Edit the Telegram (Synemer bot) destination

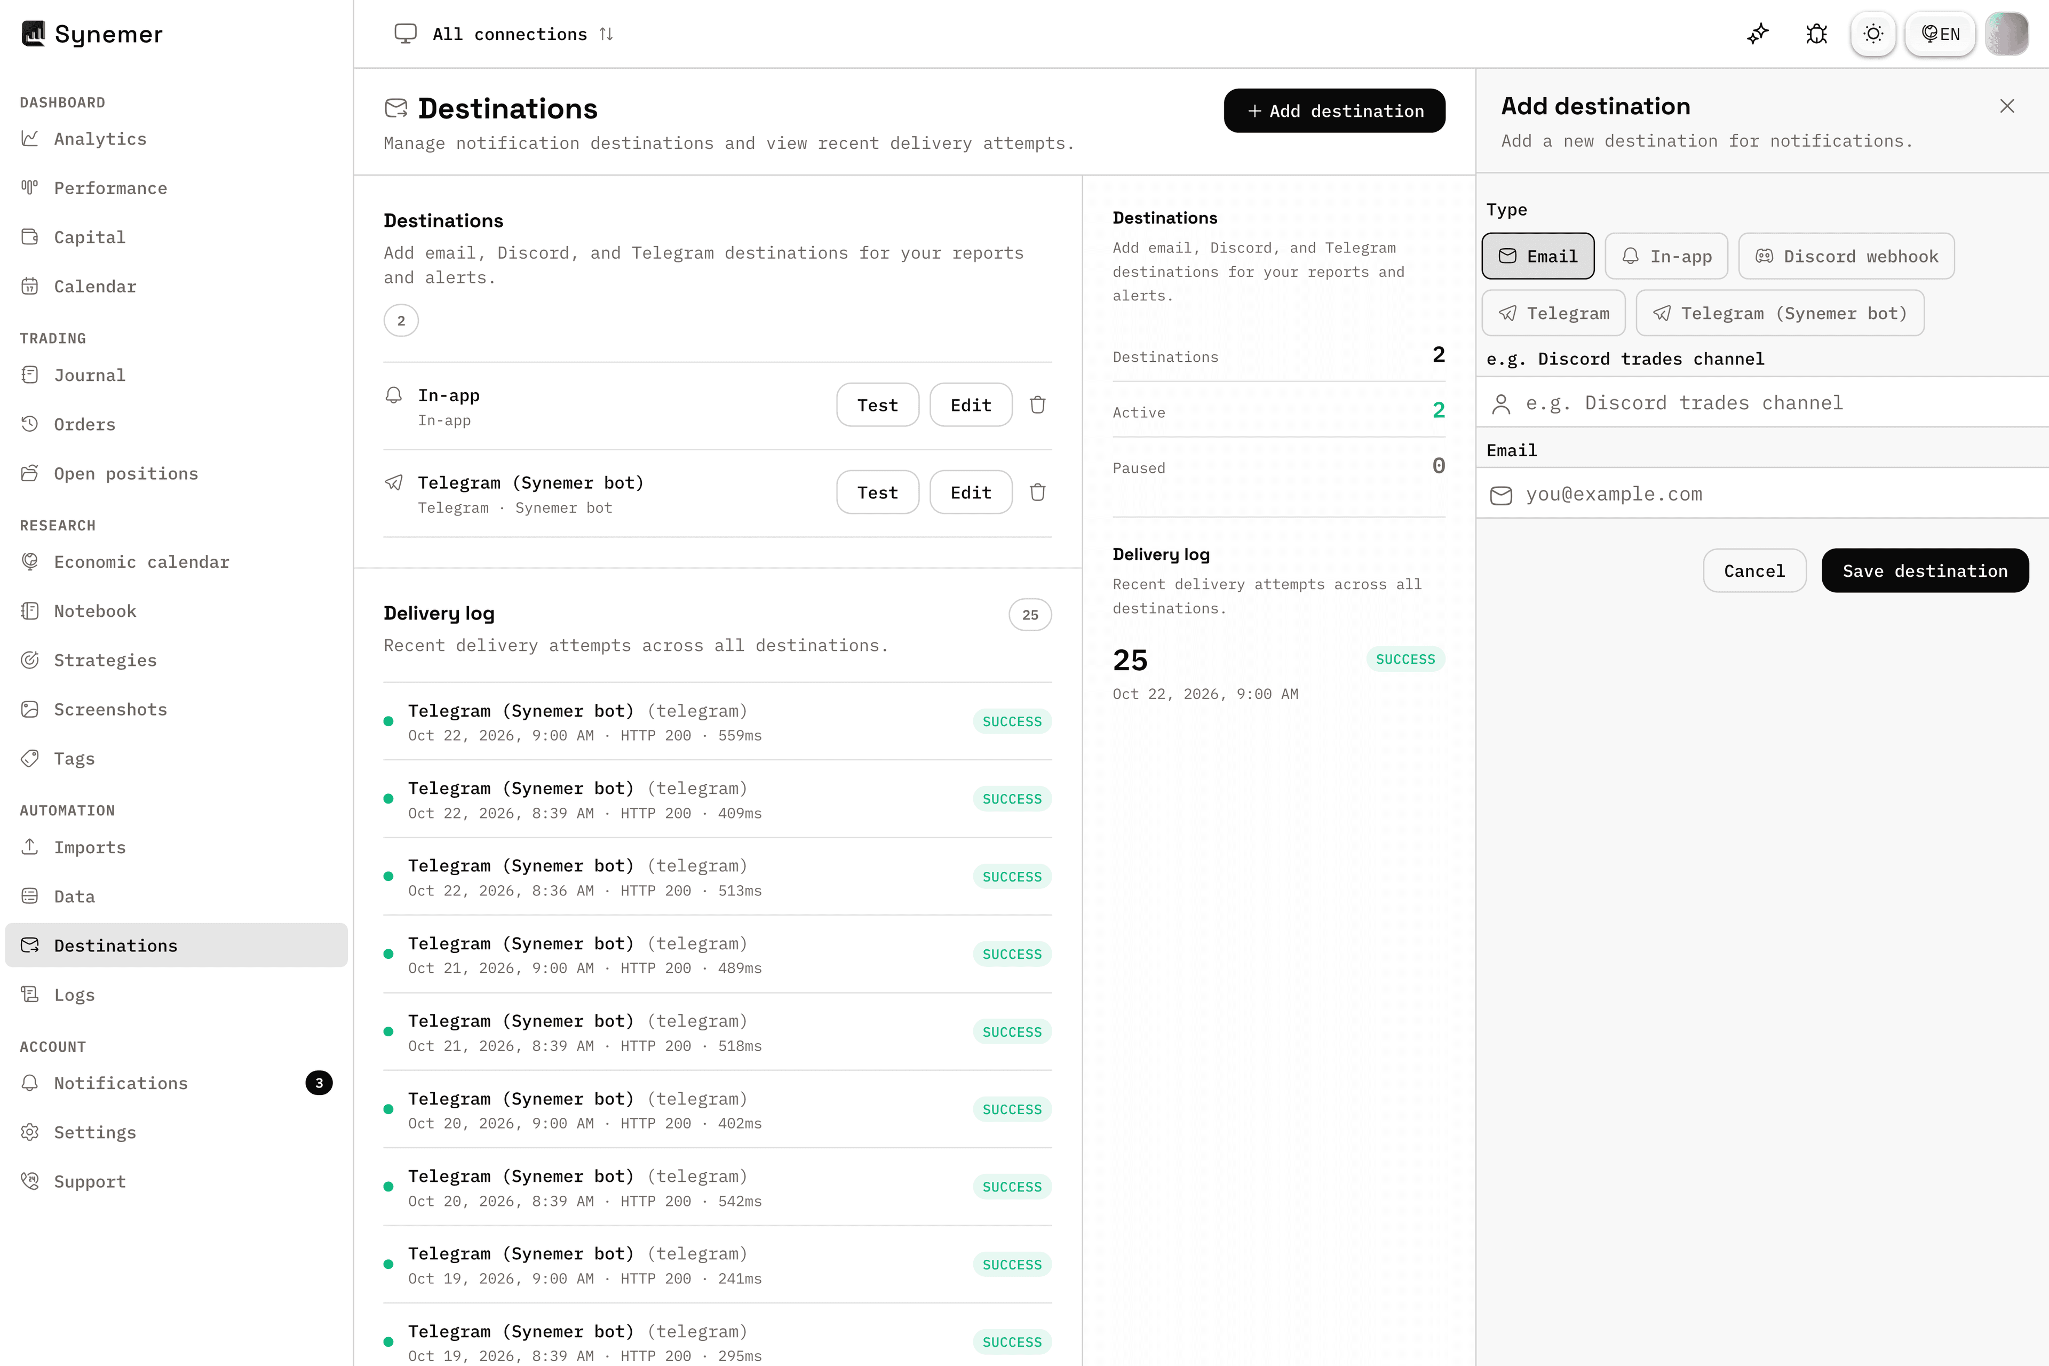click(971, 492)
